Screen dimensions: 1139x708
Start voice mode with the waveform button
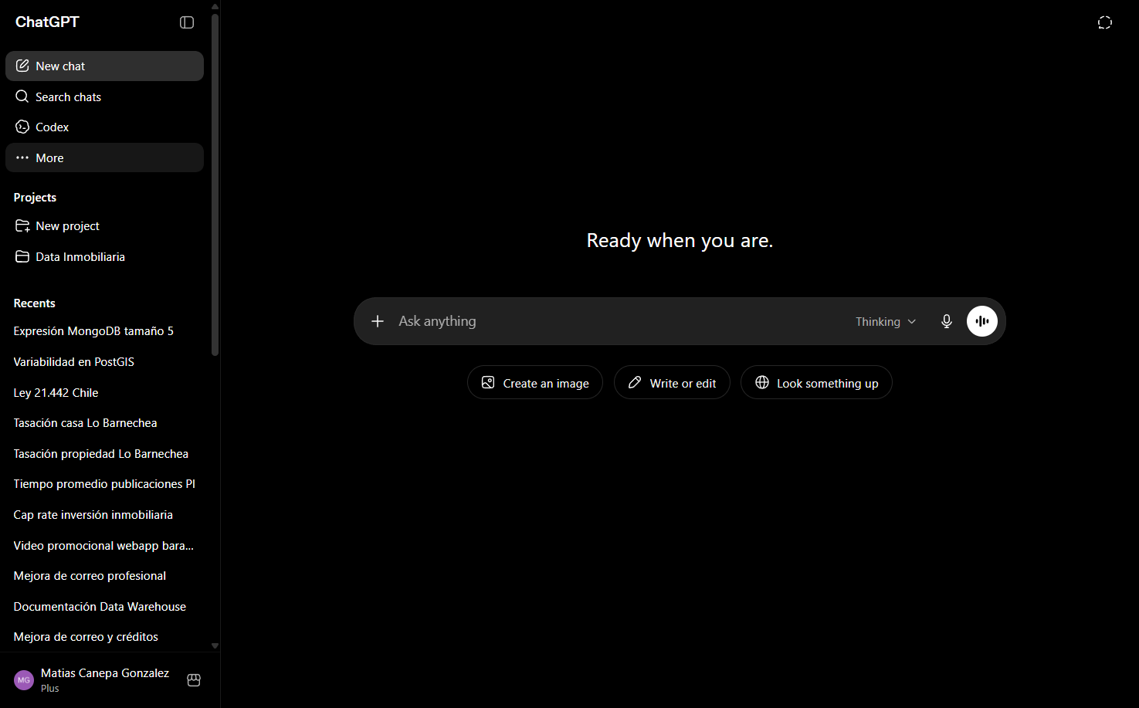[x=982, y=321]
